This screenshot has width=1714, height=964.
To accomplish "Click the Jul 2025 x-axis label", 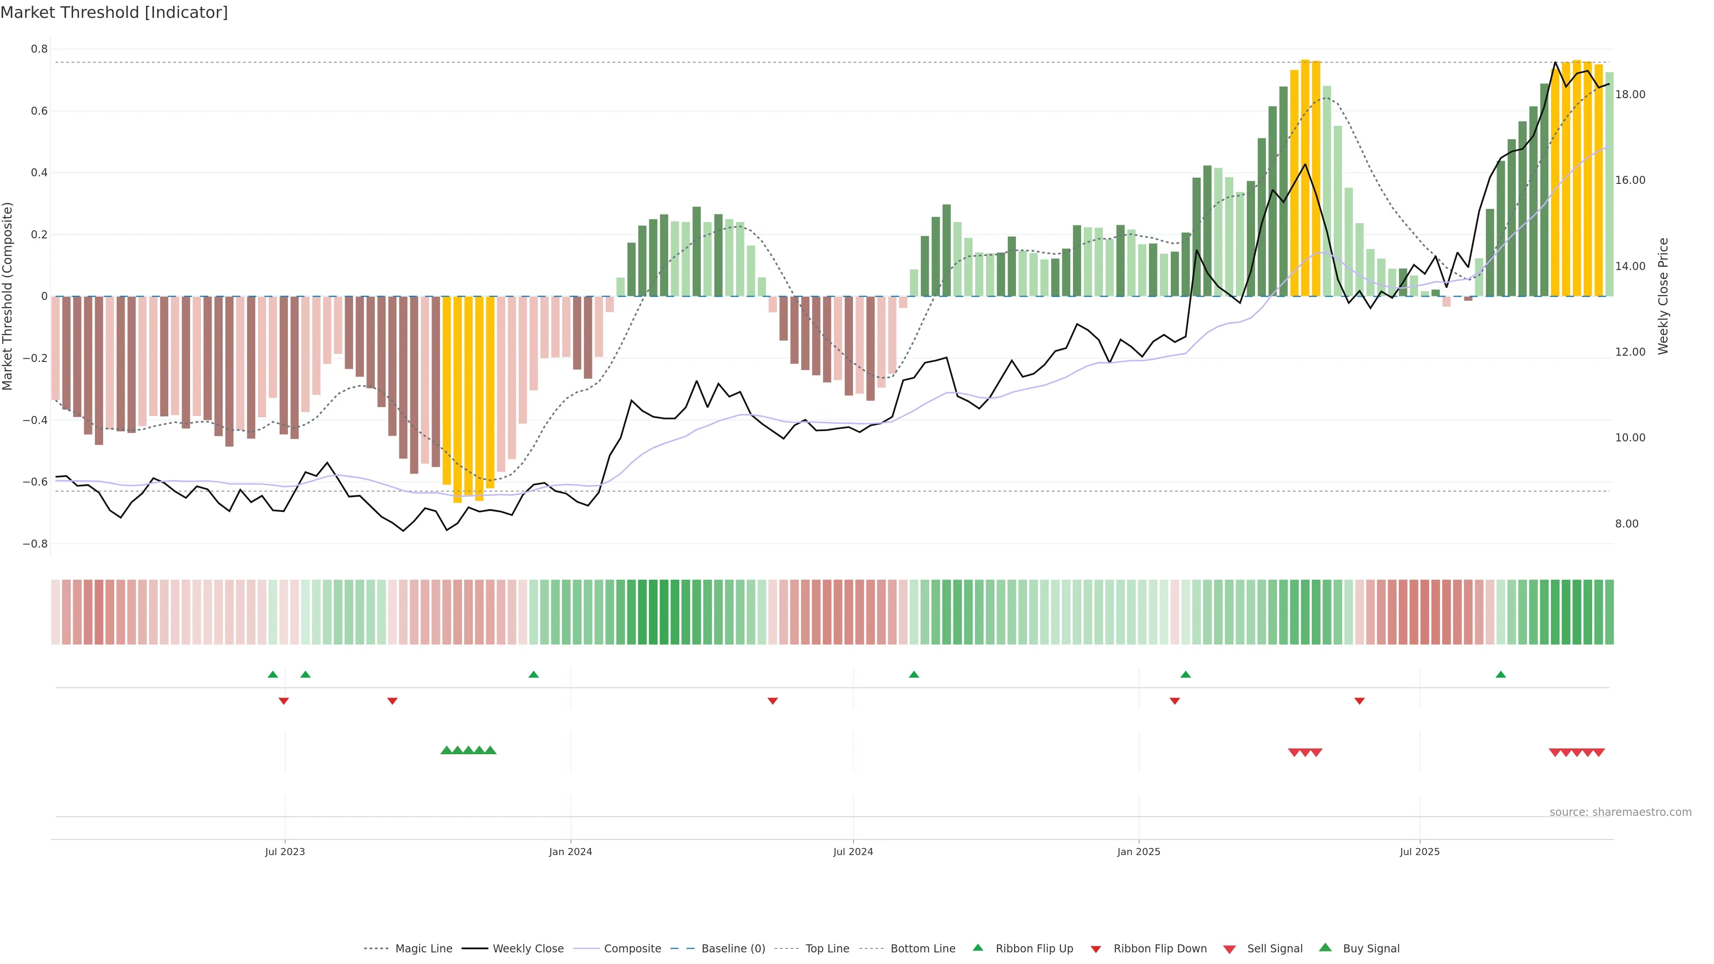I will 1419,852.
